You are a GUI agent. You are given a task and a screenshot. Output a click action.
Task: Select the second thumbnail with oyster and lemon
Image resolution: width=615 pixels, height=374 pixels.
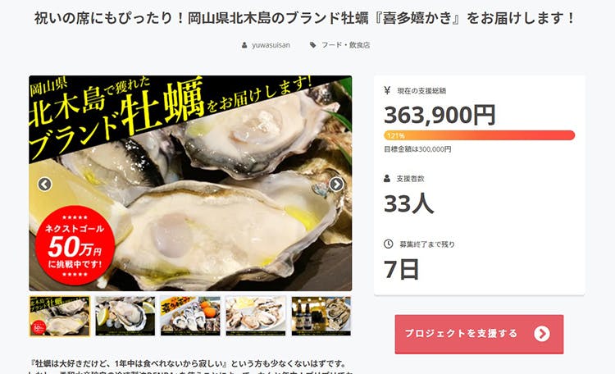click(125, 317)
